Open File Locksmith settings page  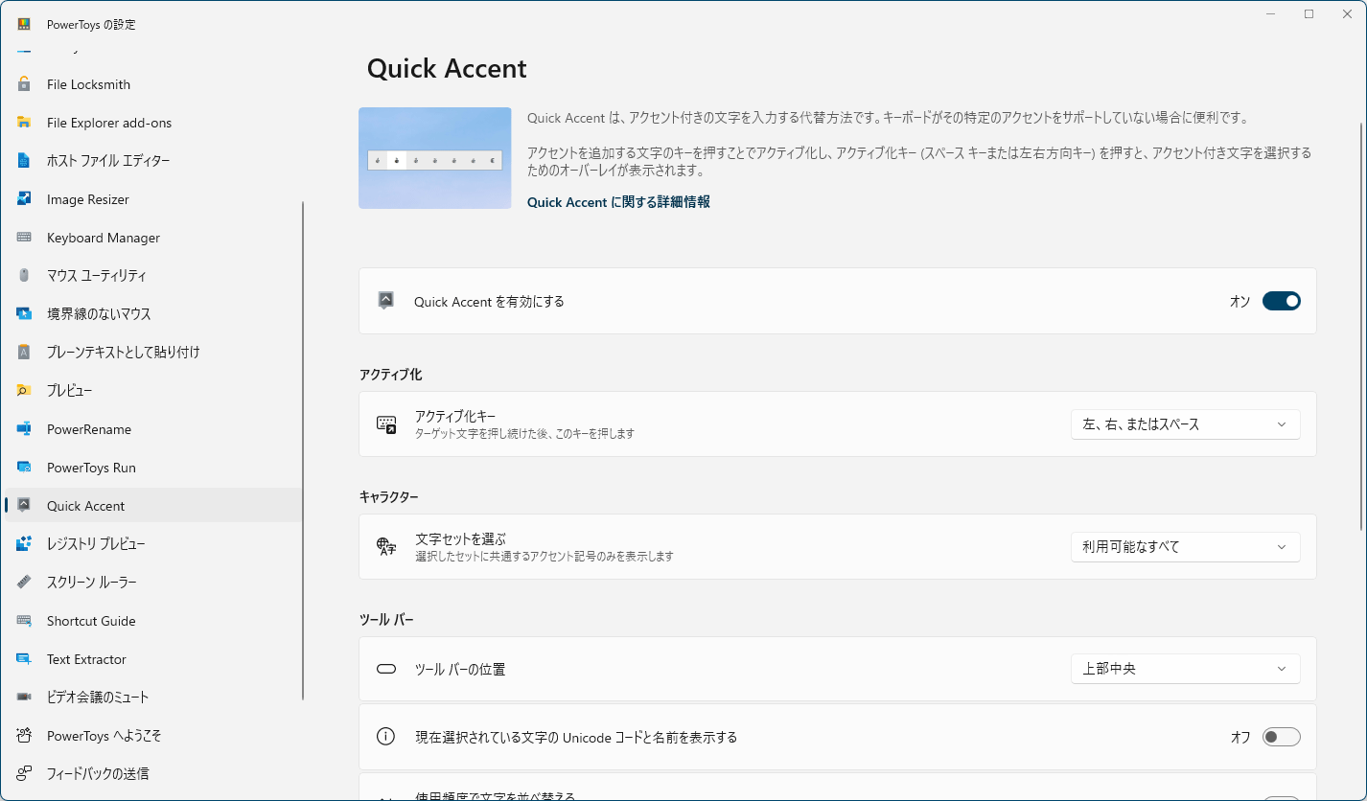[153, 84]
